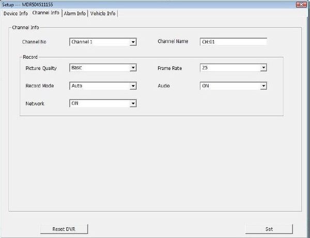This screenshot has height=238, width=310.
Task: Expand the Frame Rate dropdown
Action: click(x=263, y=68)
